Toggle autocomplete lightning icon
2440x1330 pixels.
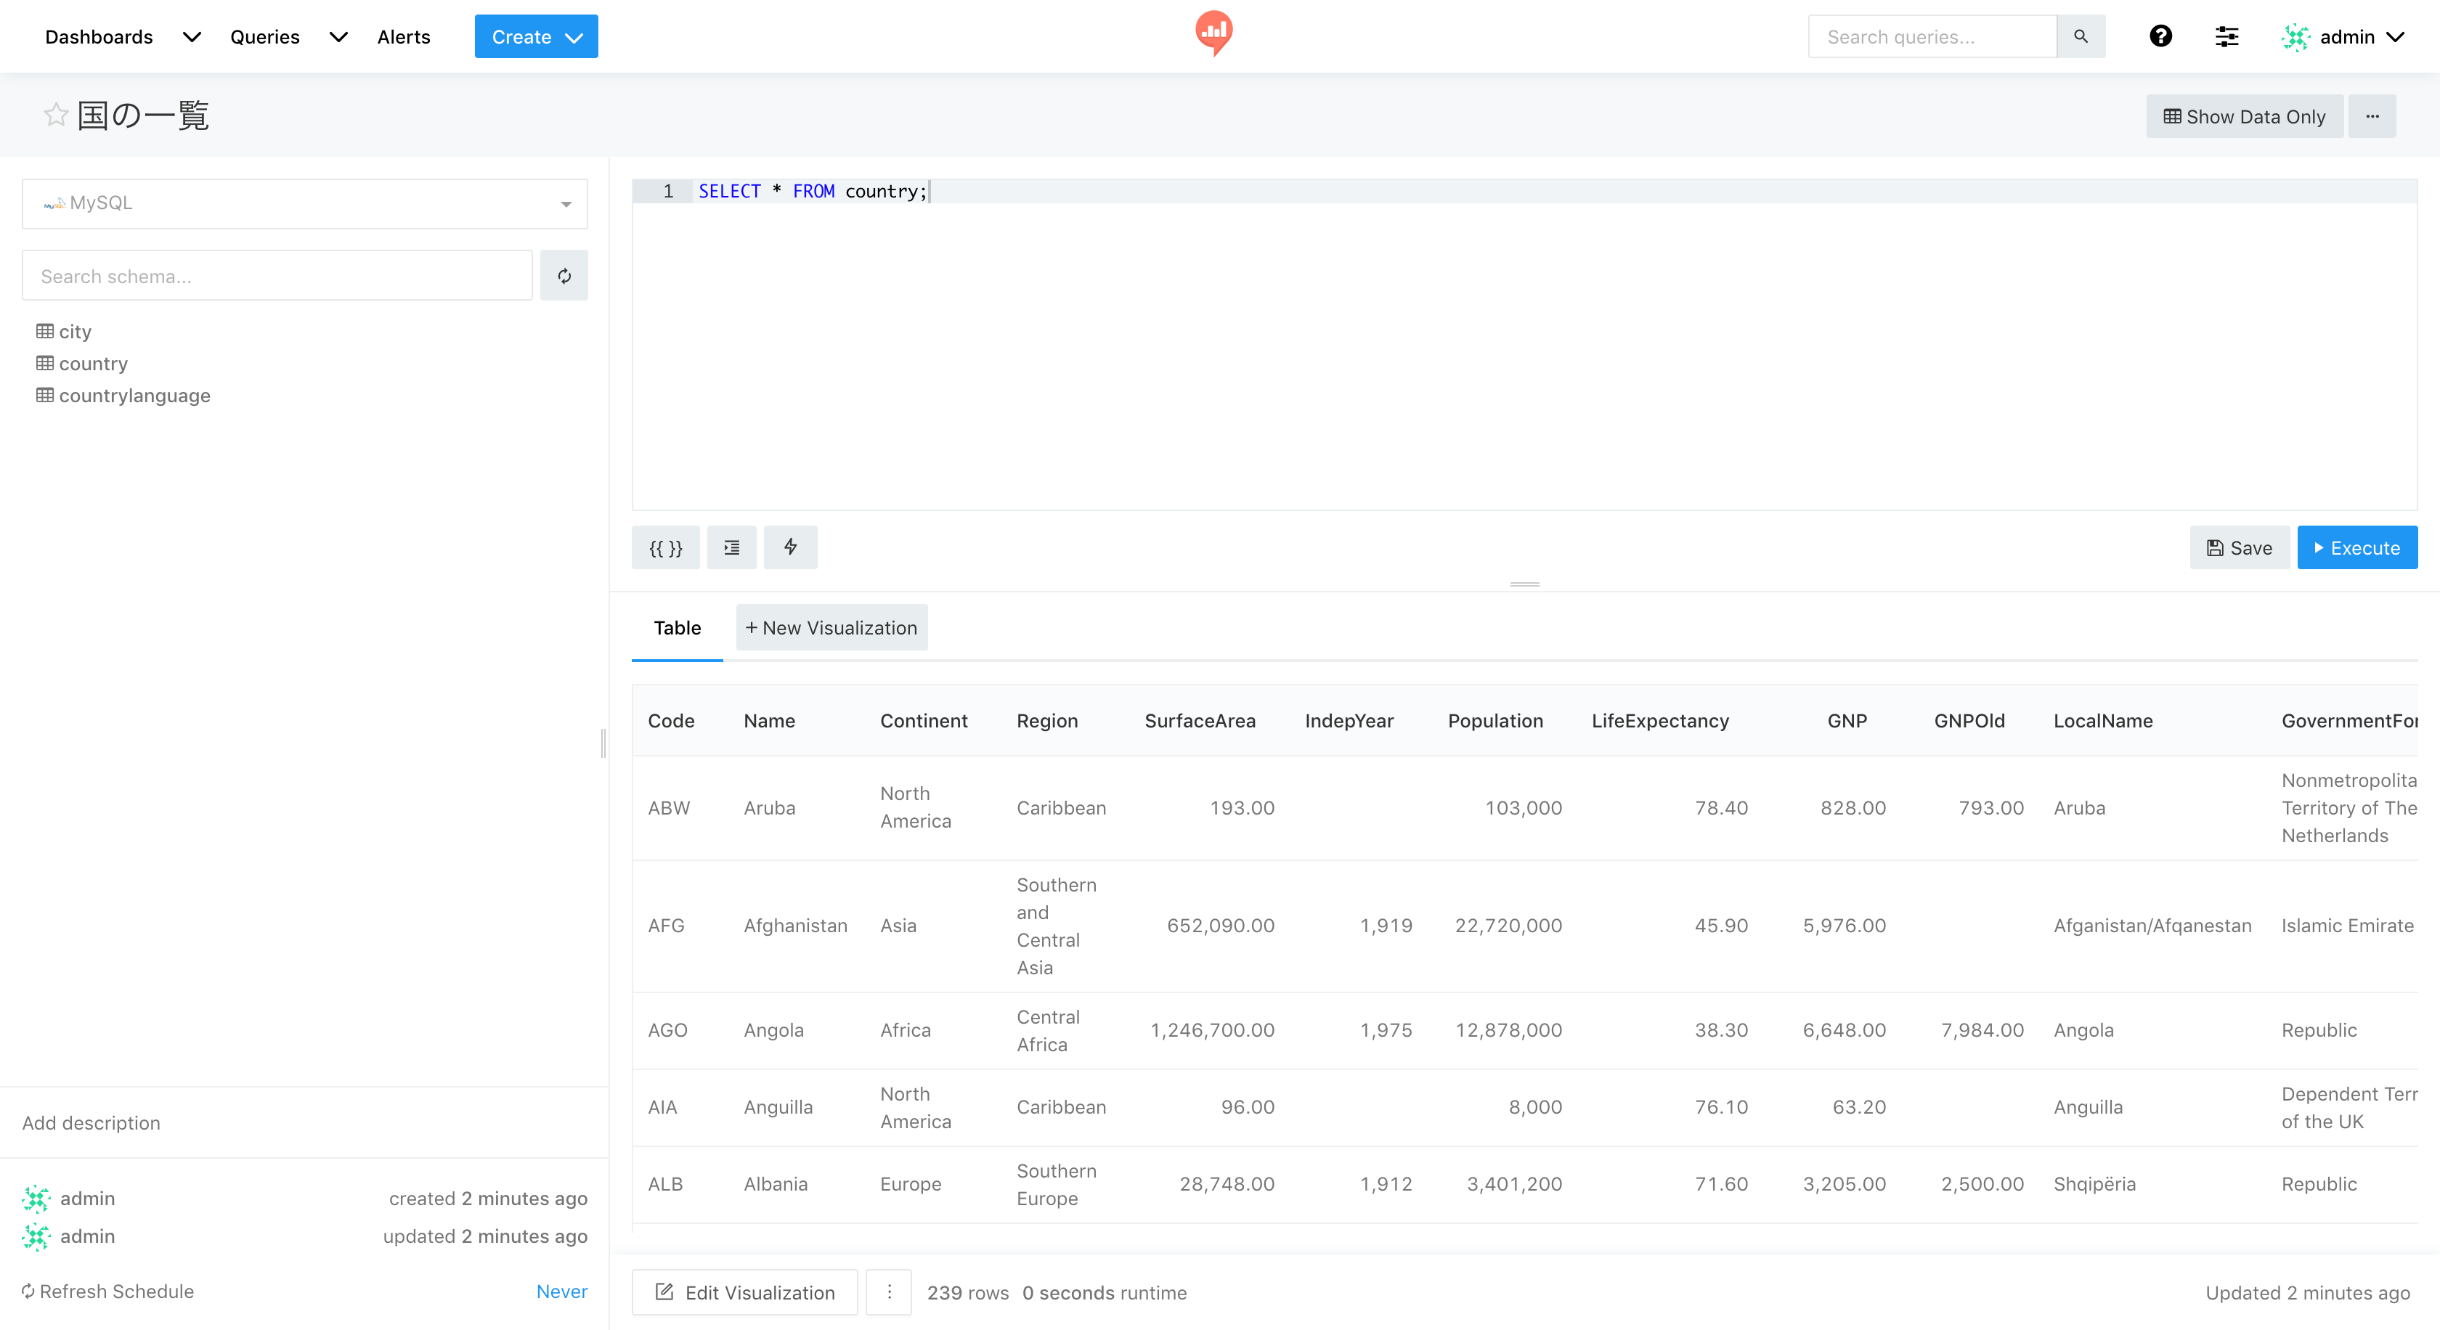click(x=790, y=547)
